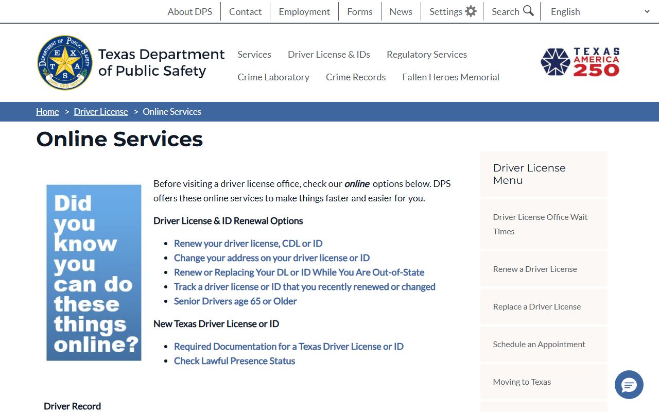
Task: Click Change your address on driver license link
Action: (x=272, y=258)
